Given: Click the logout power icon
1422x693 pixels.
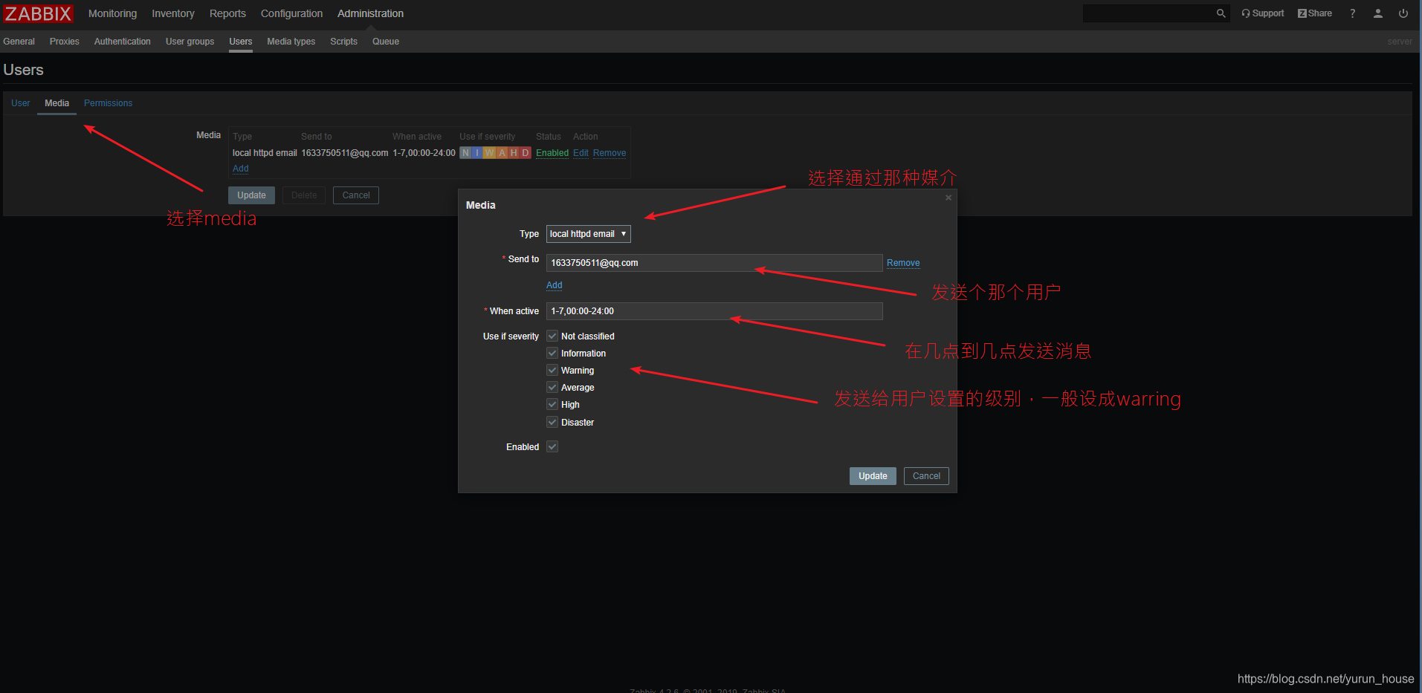Looking at the screenshot, I should click(1403, 13).
